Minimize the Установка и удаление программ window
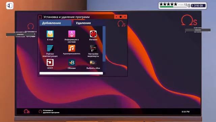The width and height of the screenshot is (216, 122). coord(116,17)
